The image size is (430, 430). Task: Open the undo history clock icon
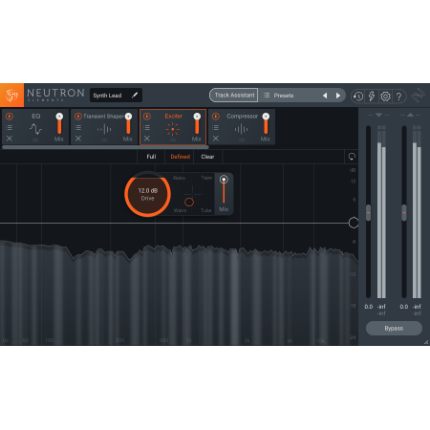coord(358,96)
